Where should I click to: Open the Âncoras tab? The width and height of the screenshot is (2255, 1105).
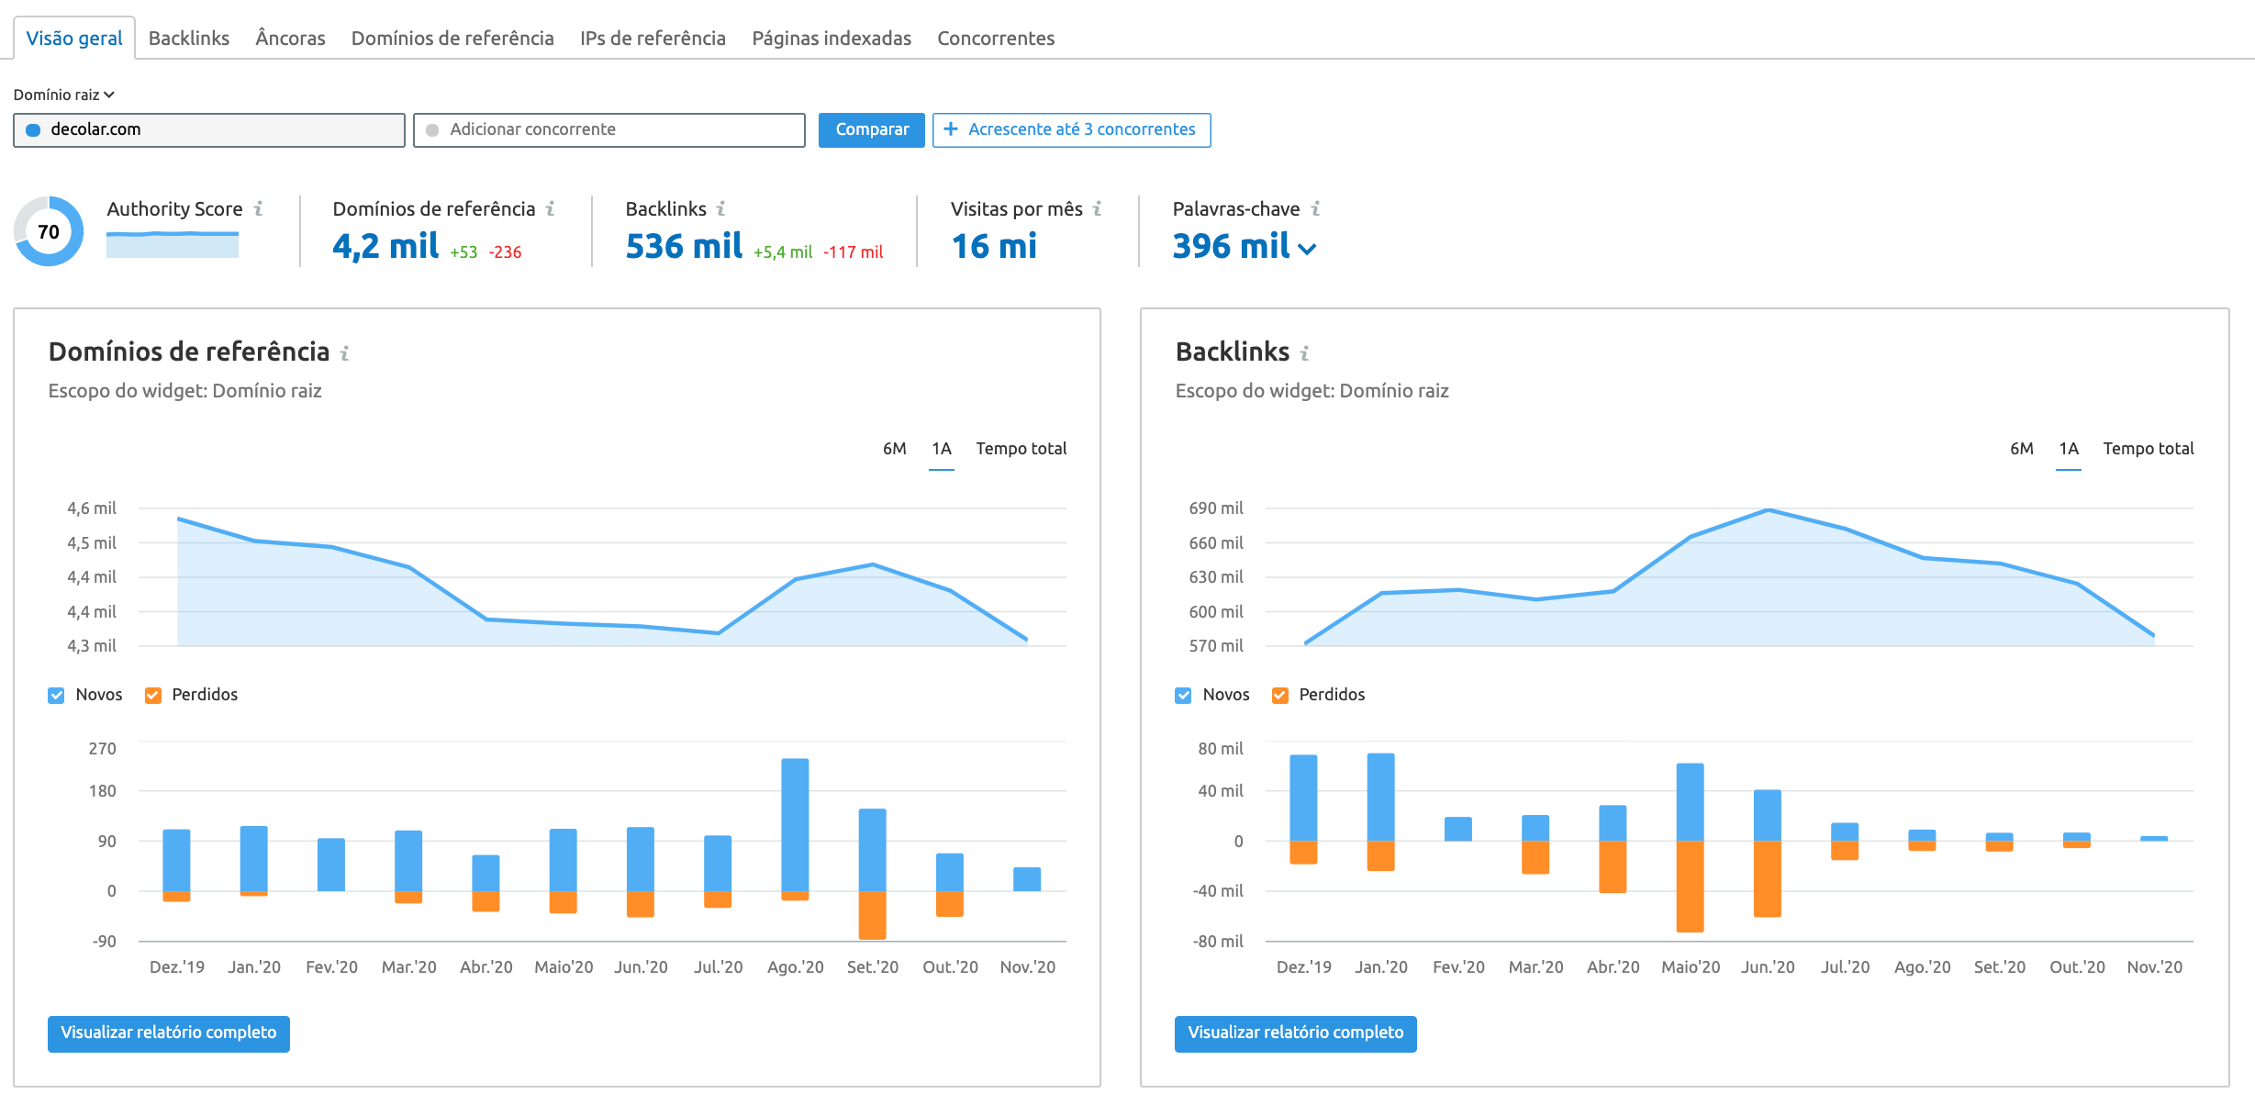point(290,39)
